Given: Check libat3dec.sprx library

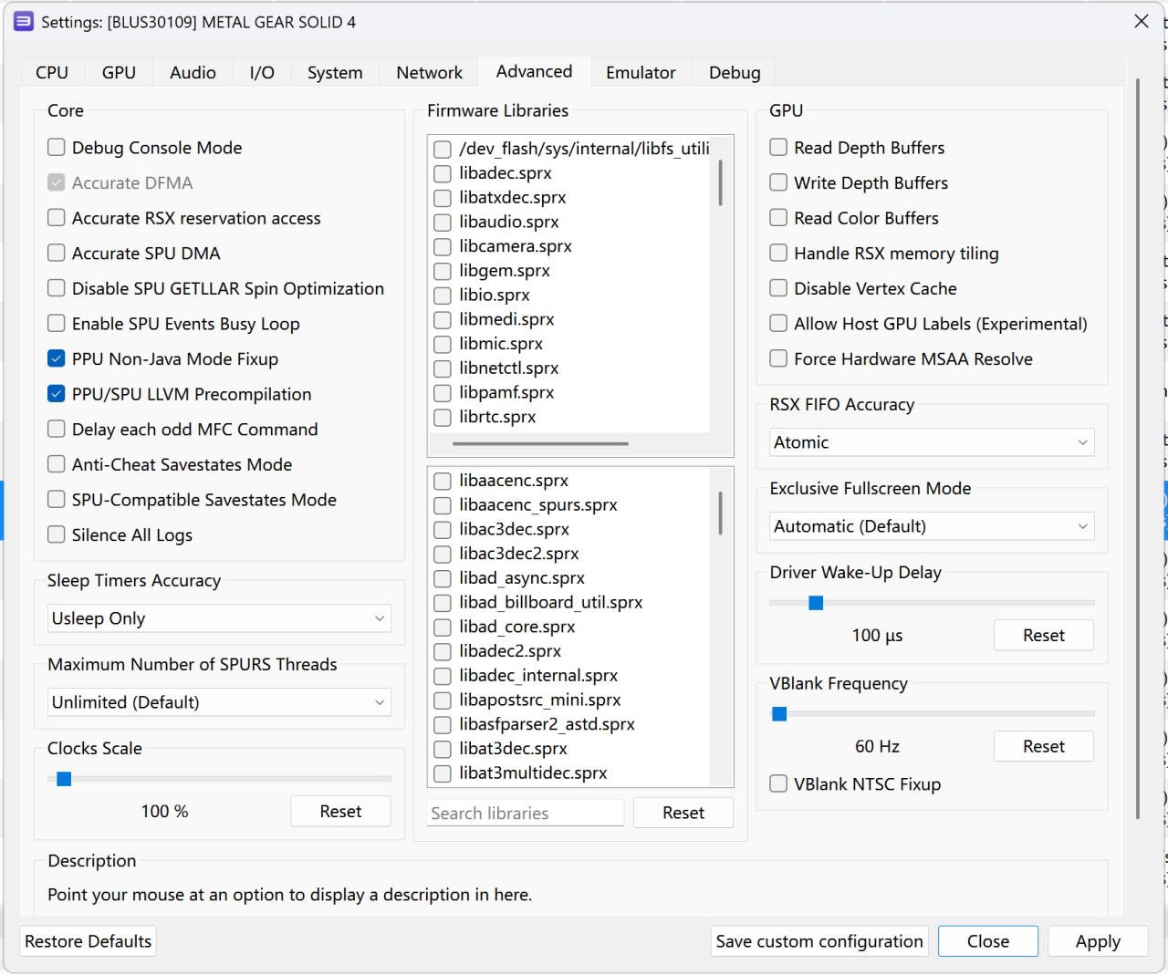Looking at the screenshot, I should 443,749.
